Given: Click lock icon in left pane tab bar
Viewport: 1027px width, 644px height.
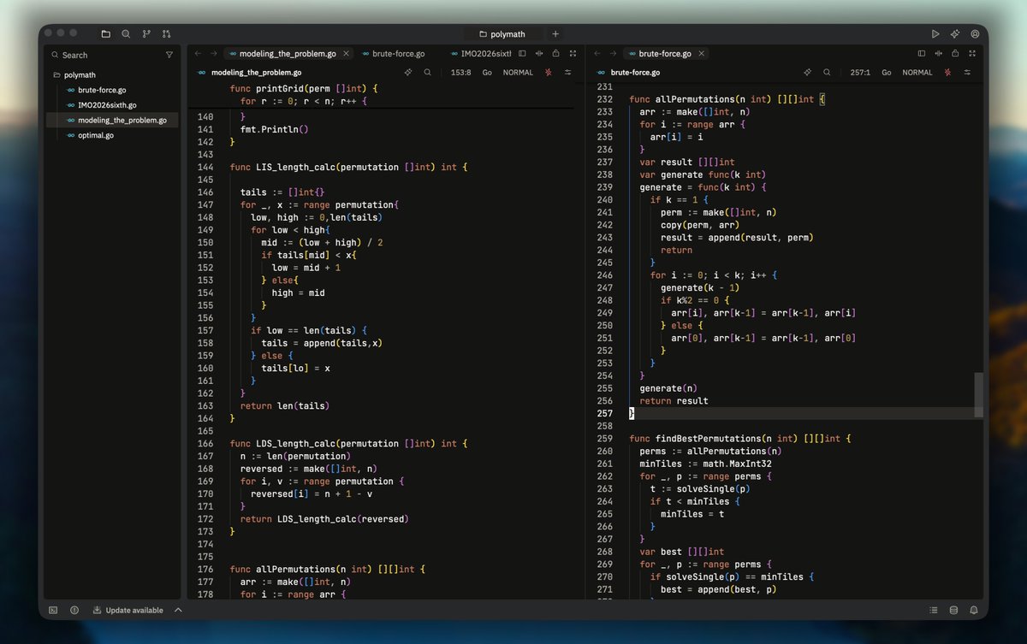Looking at the screenshot, I should tap(556, 53).
